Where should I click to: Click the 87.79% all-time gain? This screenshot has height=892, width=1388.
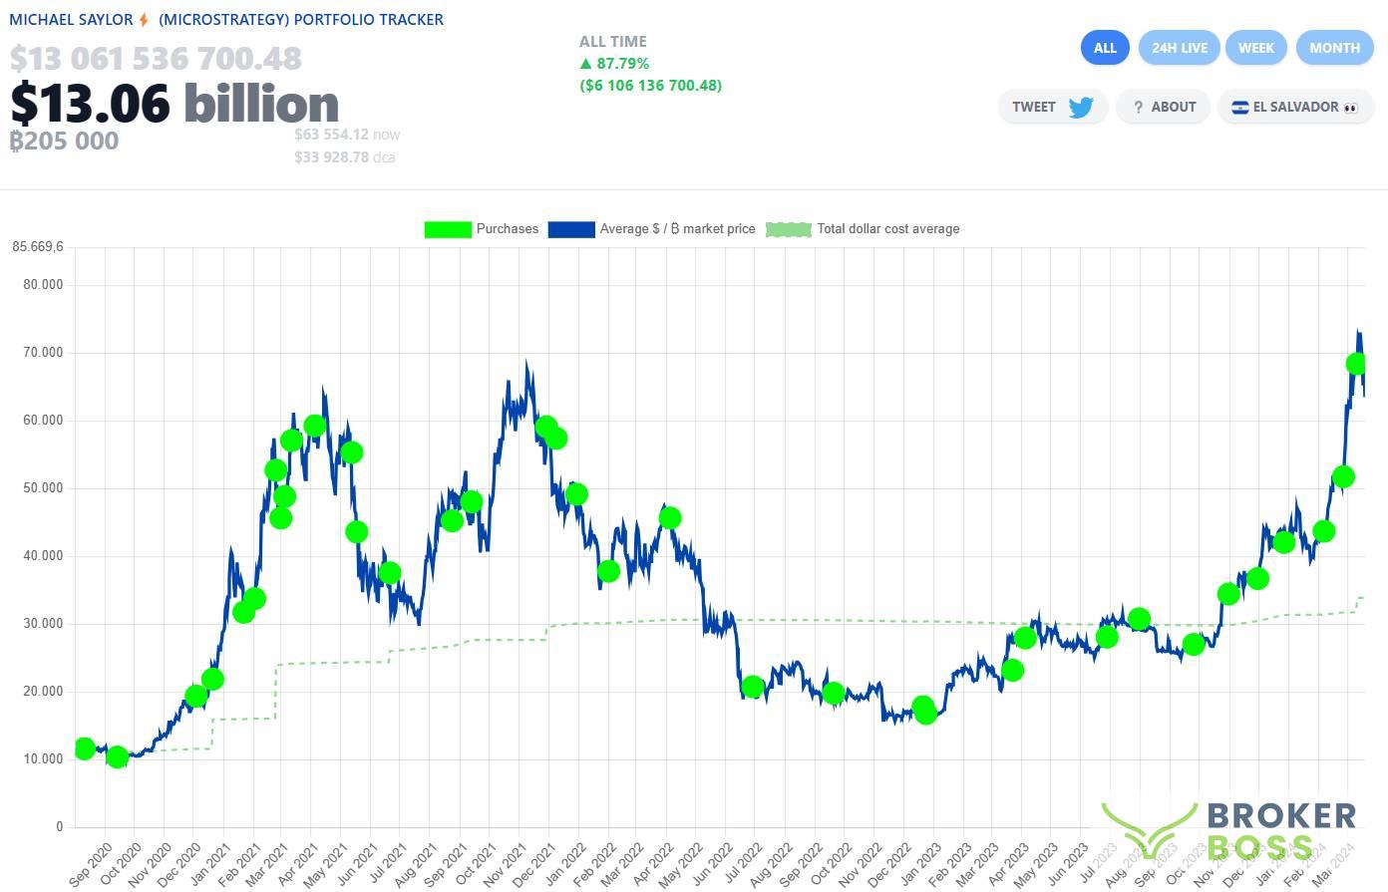[x=614, y=63]
